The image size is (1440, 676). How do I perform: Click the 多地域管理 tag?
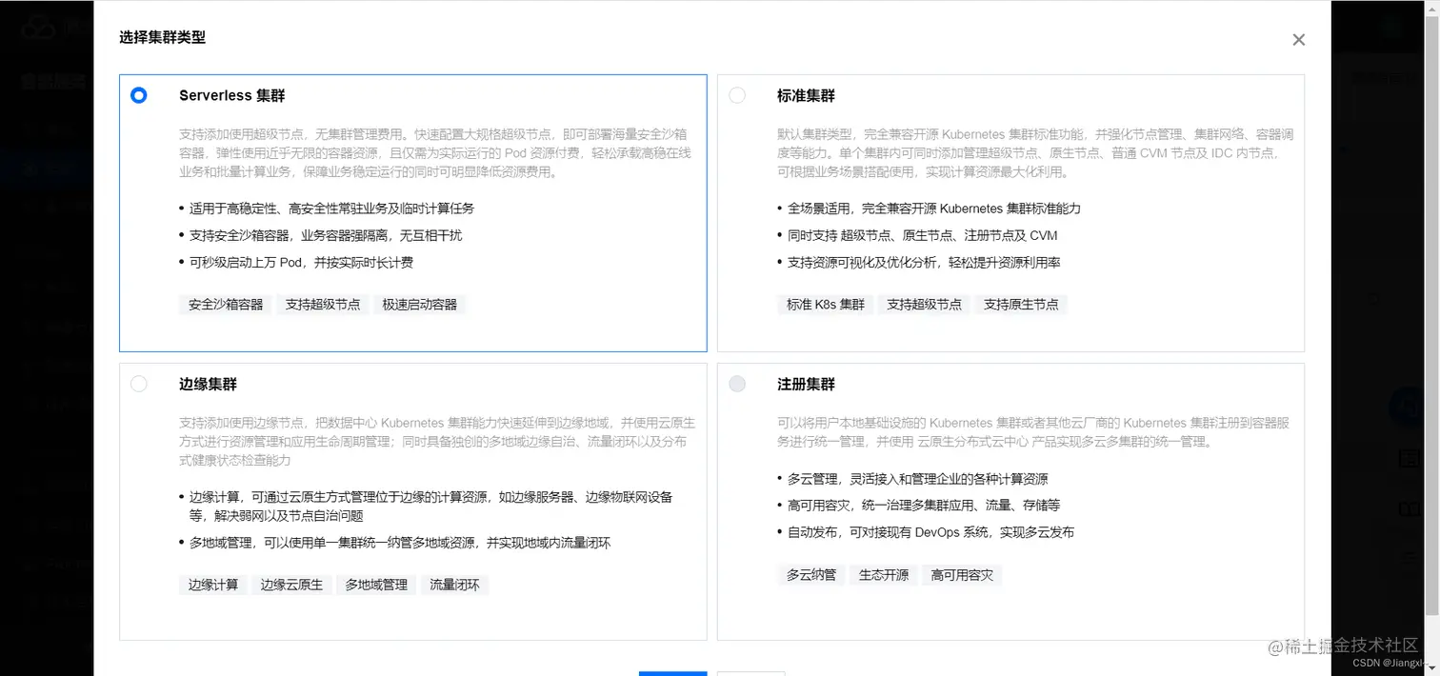tap(376, 585)
